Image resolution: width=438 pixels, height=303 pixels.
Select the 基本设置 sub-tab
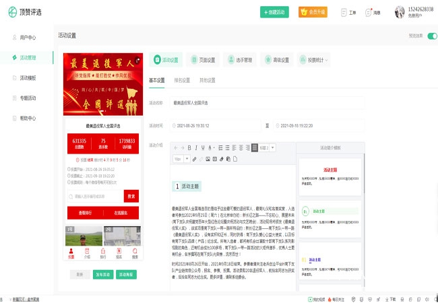pos(157,80)
